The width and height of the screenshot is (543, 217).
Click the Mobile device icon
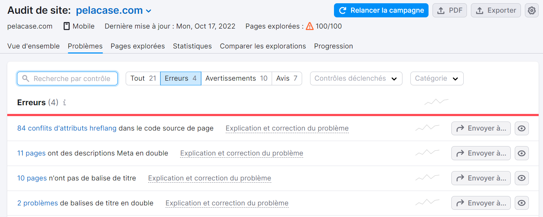[66, 26]
